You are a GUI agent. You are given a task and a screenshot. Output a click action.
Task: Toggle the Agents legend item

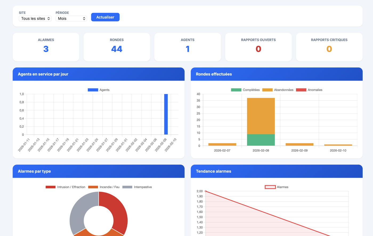99,90
